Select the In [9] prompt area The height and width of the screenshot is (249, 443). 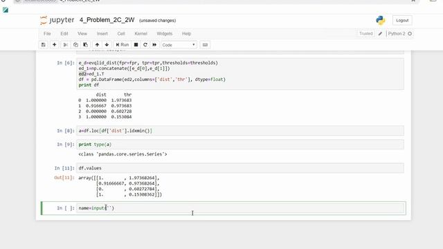[66, 145]
